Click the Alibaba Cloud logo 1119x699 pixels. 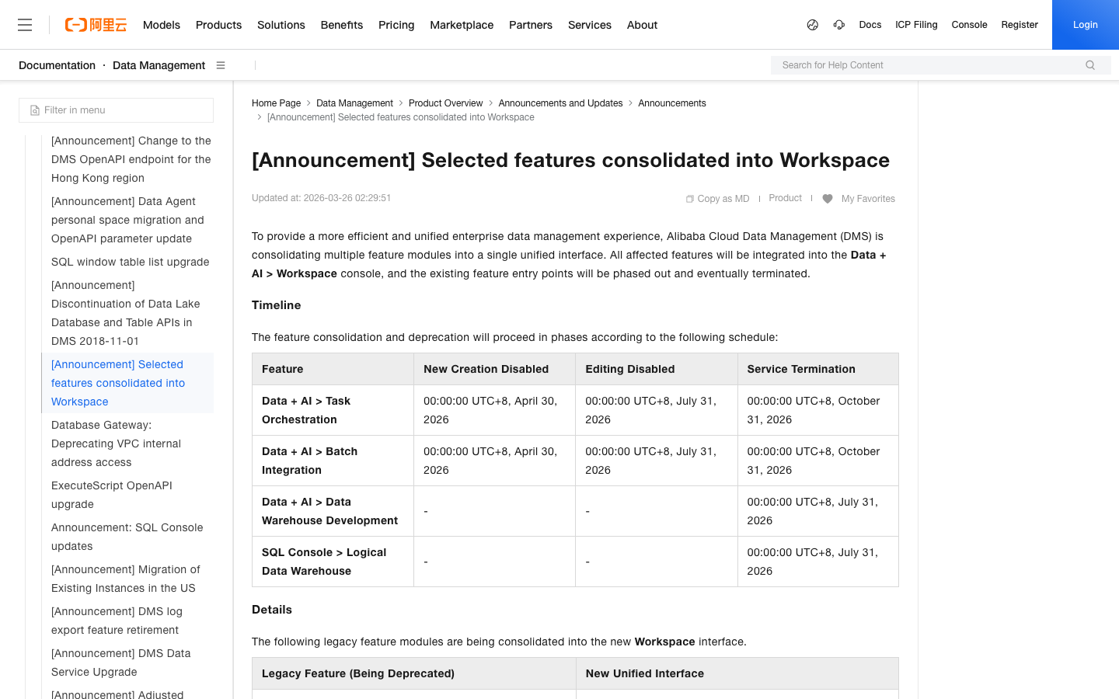96,25
